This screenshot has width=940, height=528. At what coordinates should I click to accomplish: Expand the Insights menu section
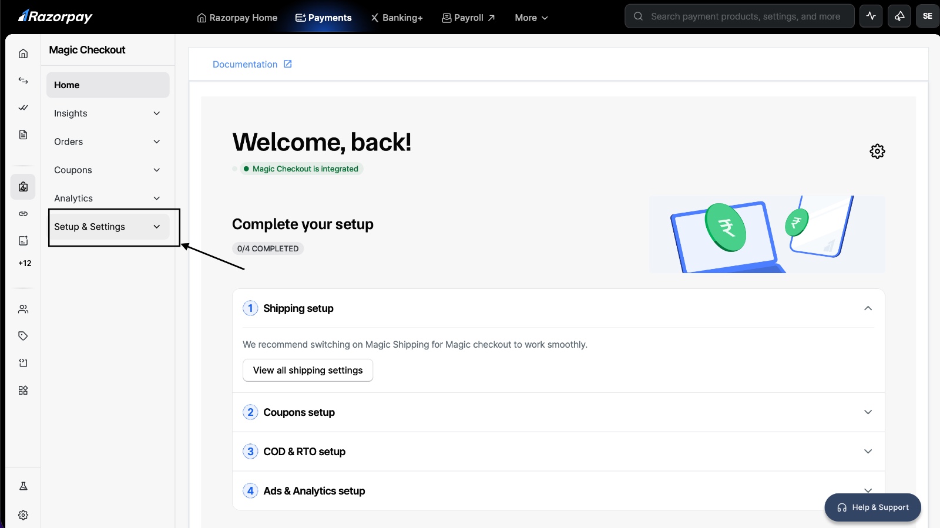click(108, 113)
